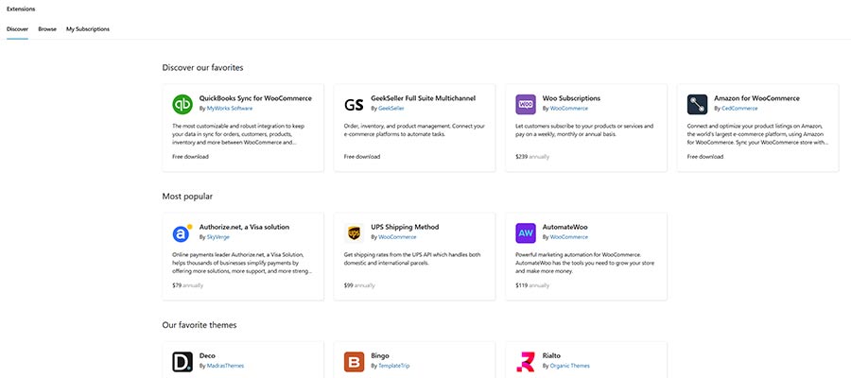Click the GeekSeller description text

click(412, 129)
